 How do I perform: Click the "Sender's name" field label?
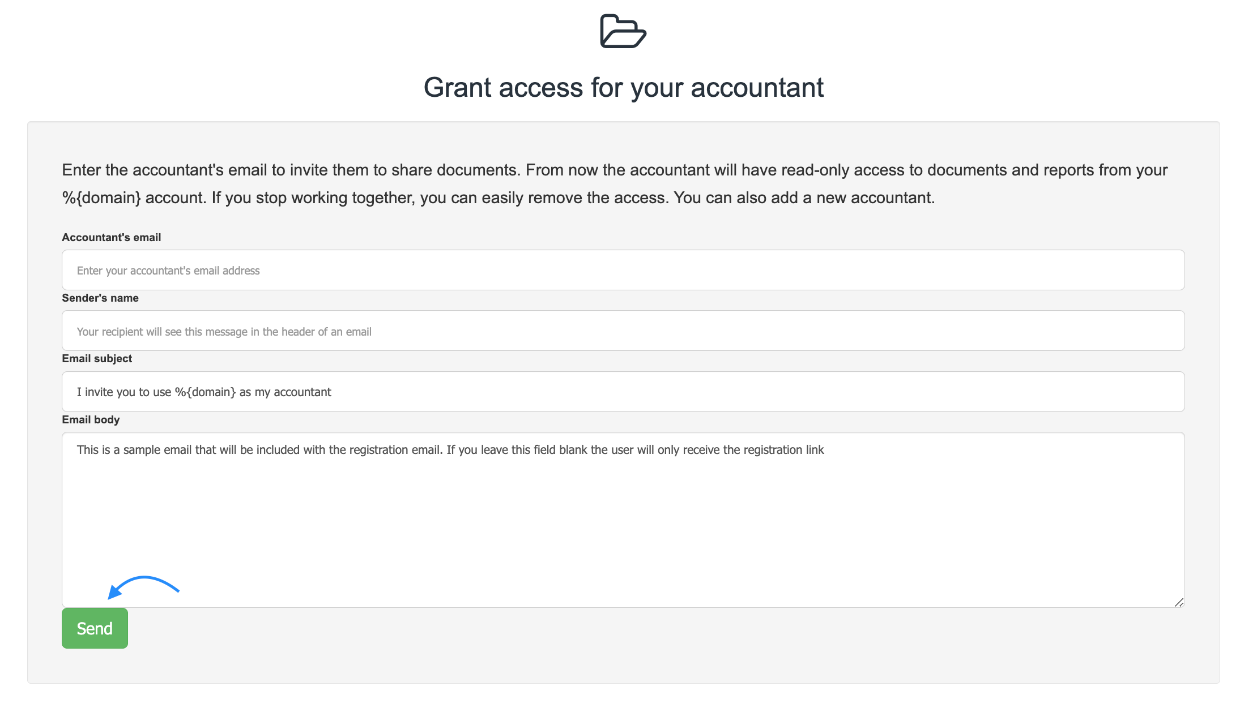click(x=100, y=298)
